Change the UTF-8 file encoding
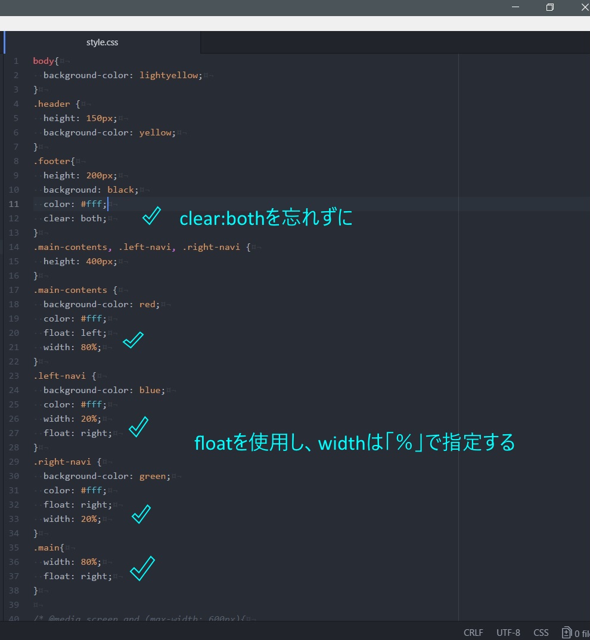This screenshot has width=590, height=640. pos(508,633)
